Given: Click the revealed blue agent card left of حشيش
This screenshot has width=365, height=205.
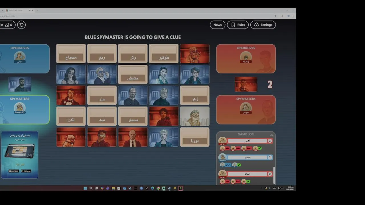Looking at the screenshot, I should coord(102,74).
